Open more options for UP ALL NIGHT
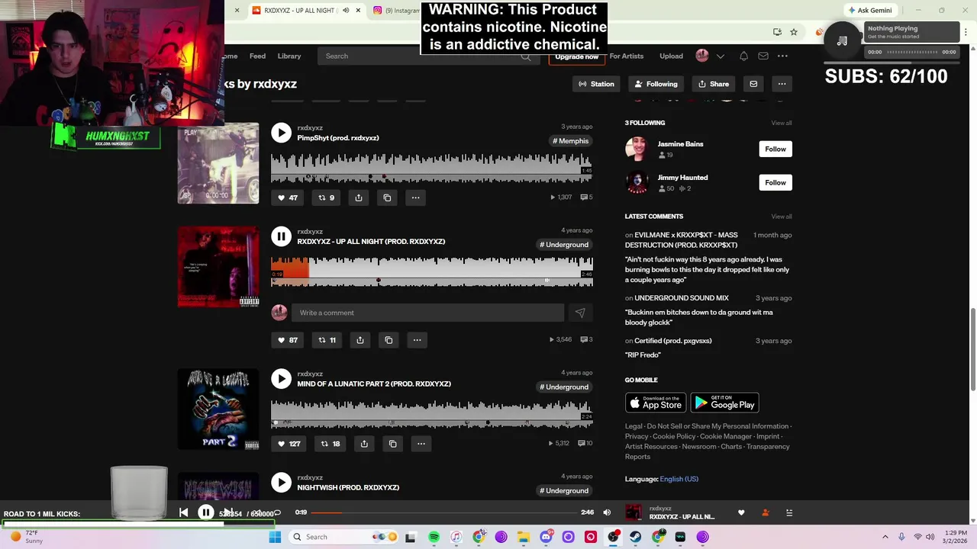 click(417, 340)
